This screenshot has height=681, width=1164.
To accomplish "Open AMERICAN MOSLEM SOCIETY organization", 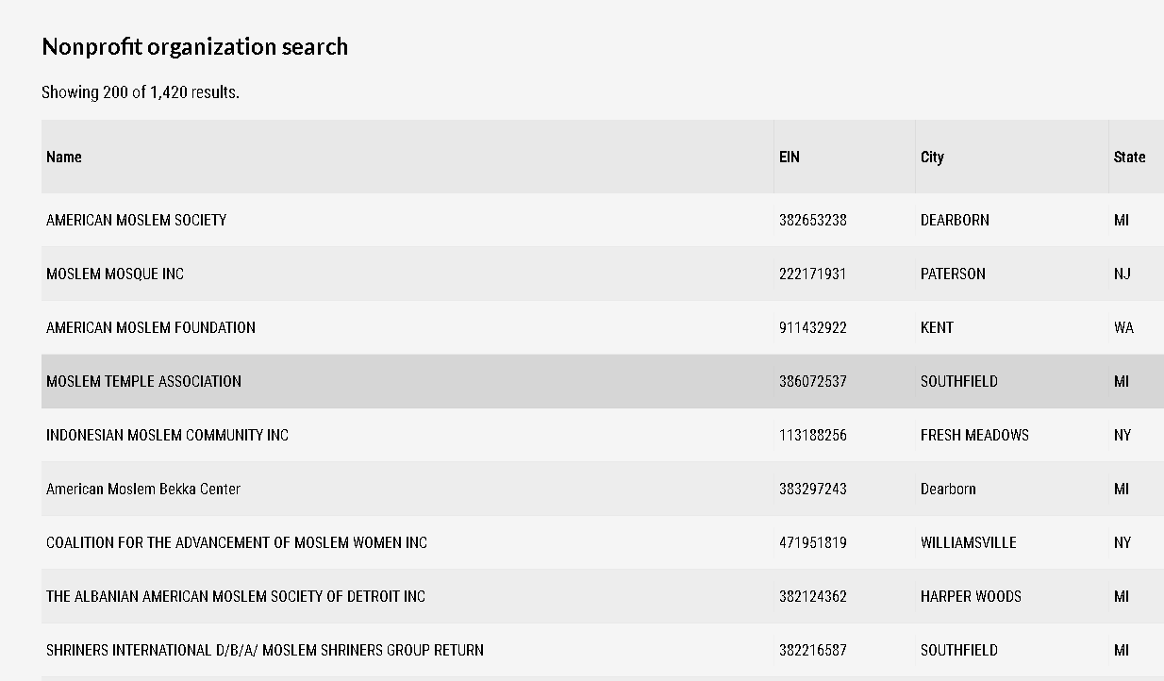I will click(137, 220).
